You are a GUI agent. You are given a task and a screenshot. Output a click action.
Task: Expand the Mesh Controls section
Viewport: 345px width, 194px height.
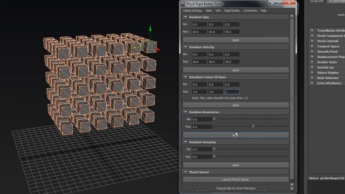tap(312, 41)
